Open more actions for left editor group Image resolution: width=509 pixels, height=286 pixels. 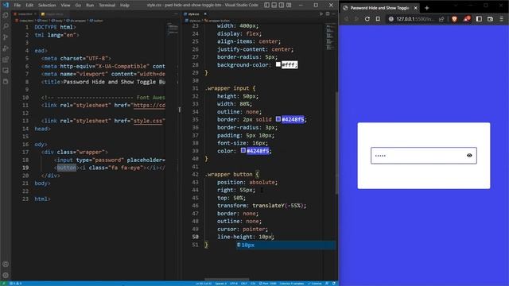pyautogui.click(x=176, y=14)
